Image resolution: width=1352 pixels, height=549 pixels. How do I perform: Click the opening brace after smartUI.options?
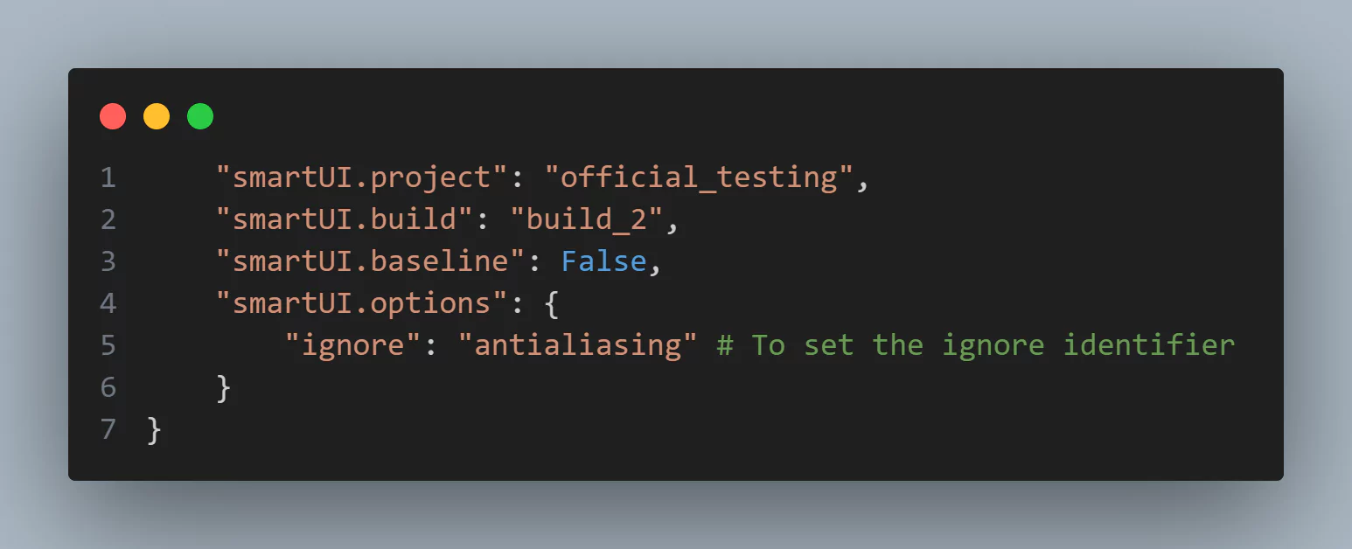[x=551, y=303]
